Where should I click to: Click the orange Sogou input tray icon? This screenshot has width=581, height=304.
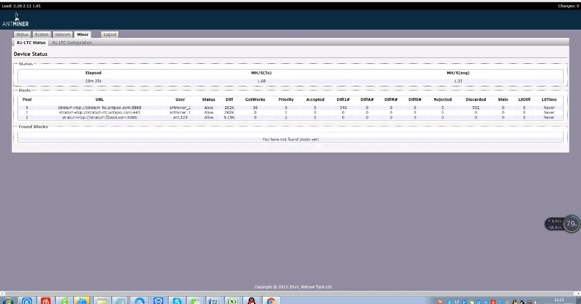440,302
